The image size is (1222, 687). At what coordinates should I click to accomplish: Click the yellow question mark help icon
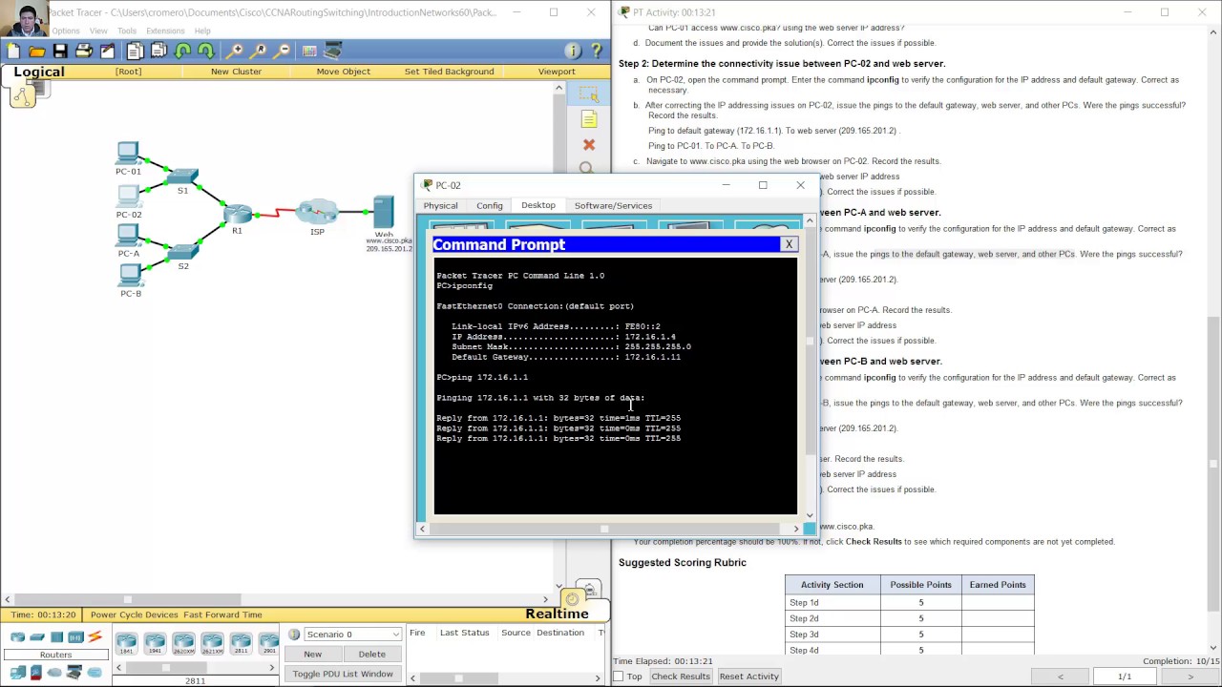click(597, 52)
